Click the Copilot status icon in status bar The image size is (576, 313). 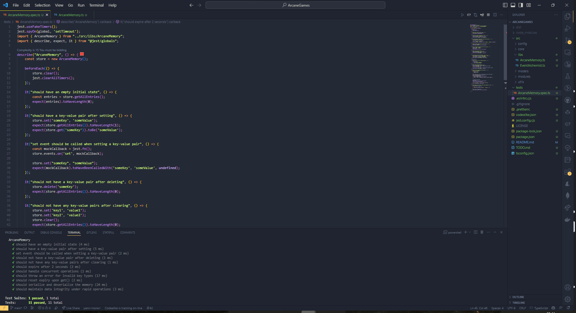[553, 308]
